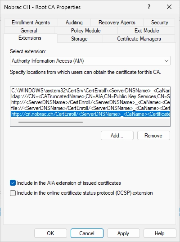Open the Auditing tab
The height and width of the screenshot is (242, 180).
74,23
